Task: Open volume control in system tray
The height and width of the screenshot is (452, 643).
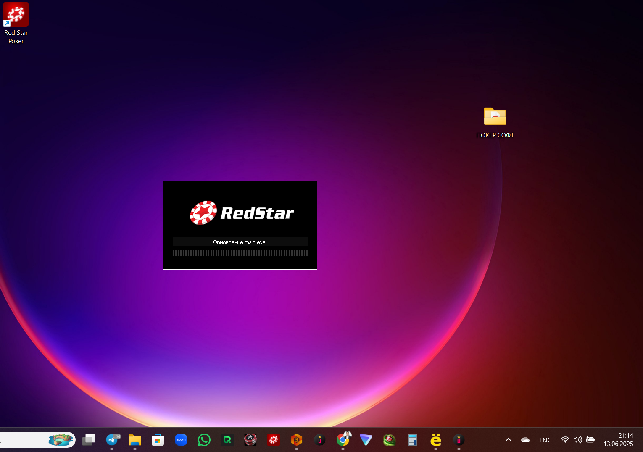Action: (x=578, y=440)
